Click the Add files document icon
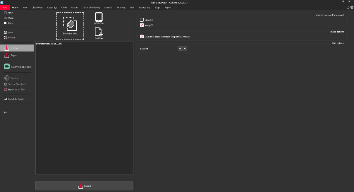Image resolution: width=354 pixels, height=192 pixels. [99, 32]
